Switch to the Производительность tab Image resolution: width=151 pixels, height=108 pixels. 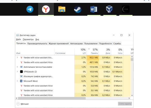coord(37,44)
